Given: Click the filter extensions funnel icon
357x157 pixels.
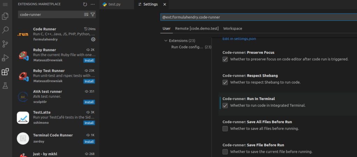Looking at the screenshot, I should (x=93, y=15).
